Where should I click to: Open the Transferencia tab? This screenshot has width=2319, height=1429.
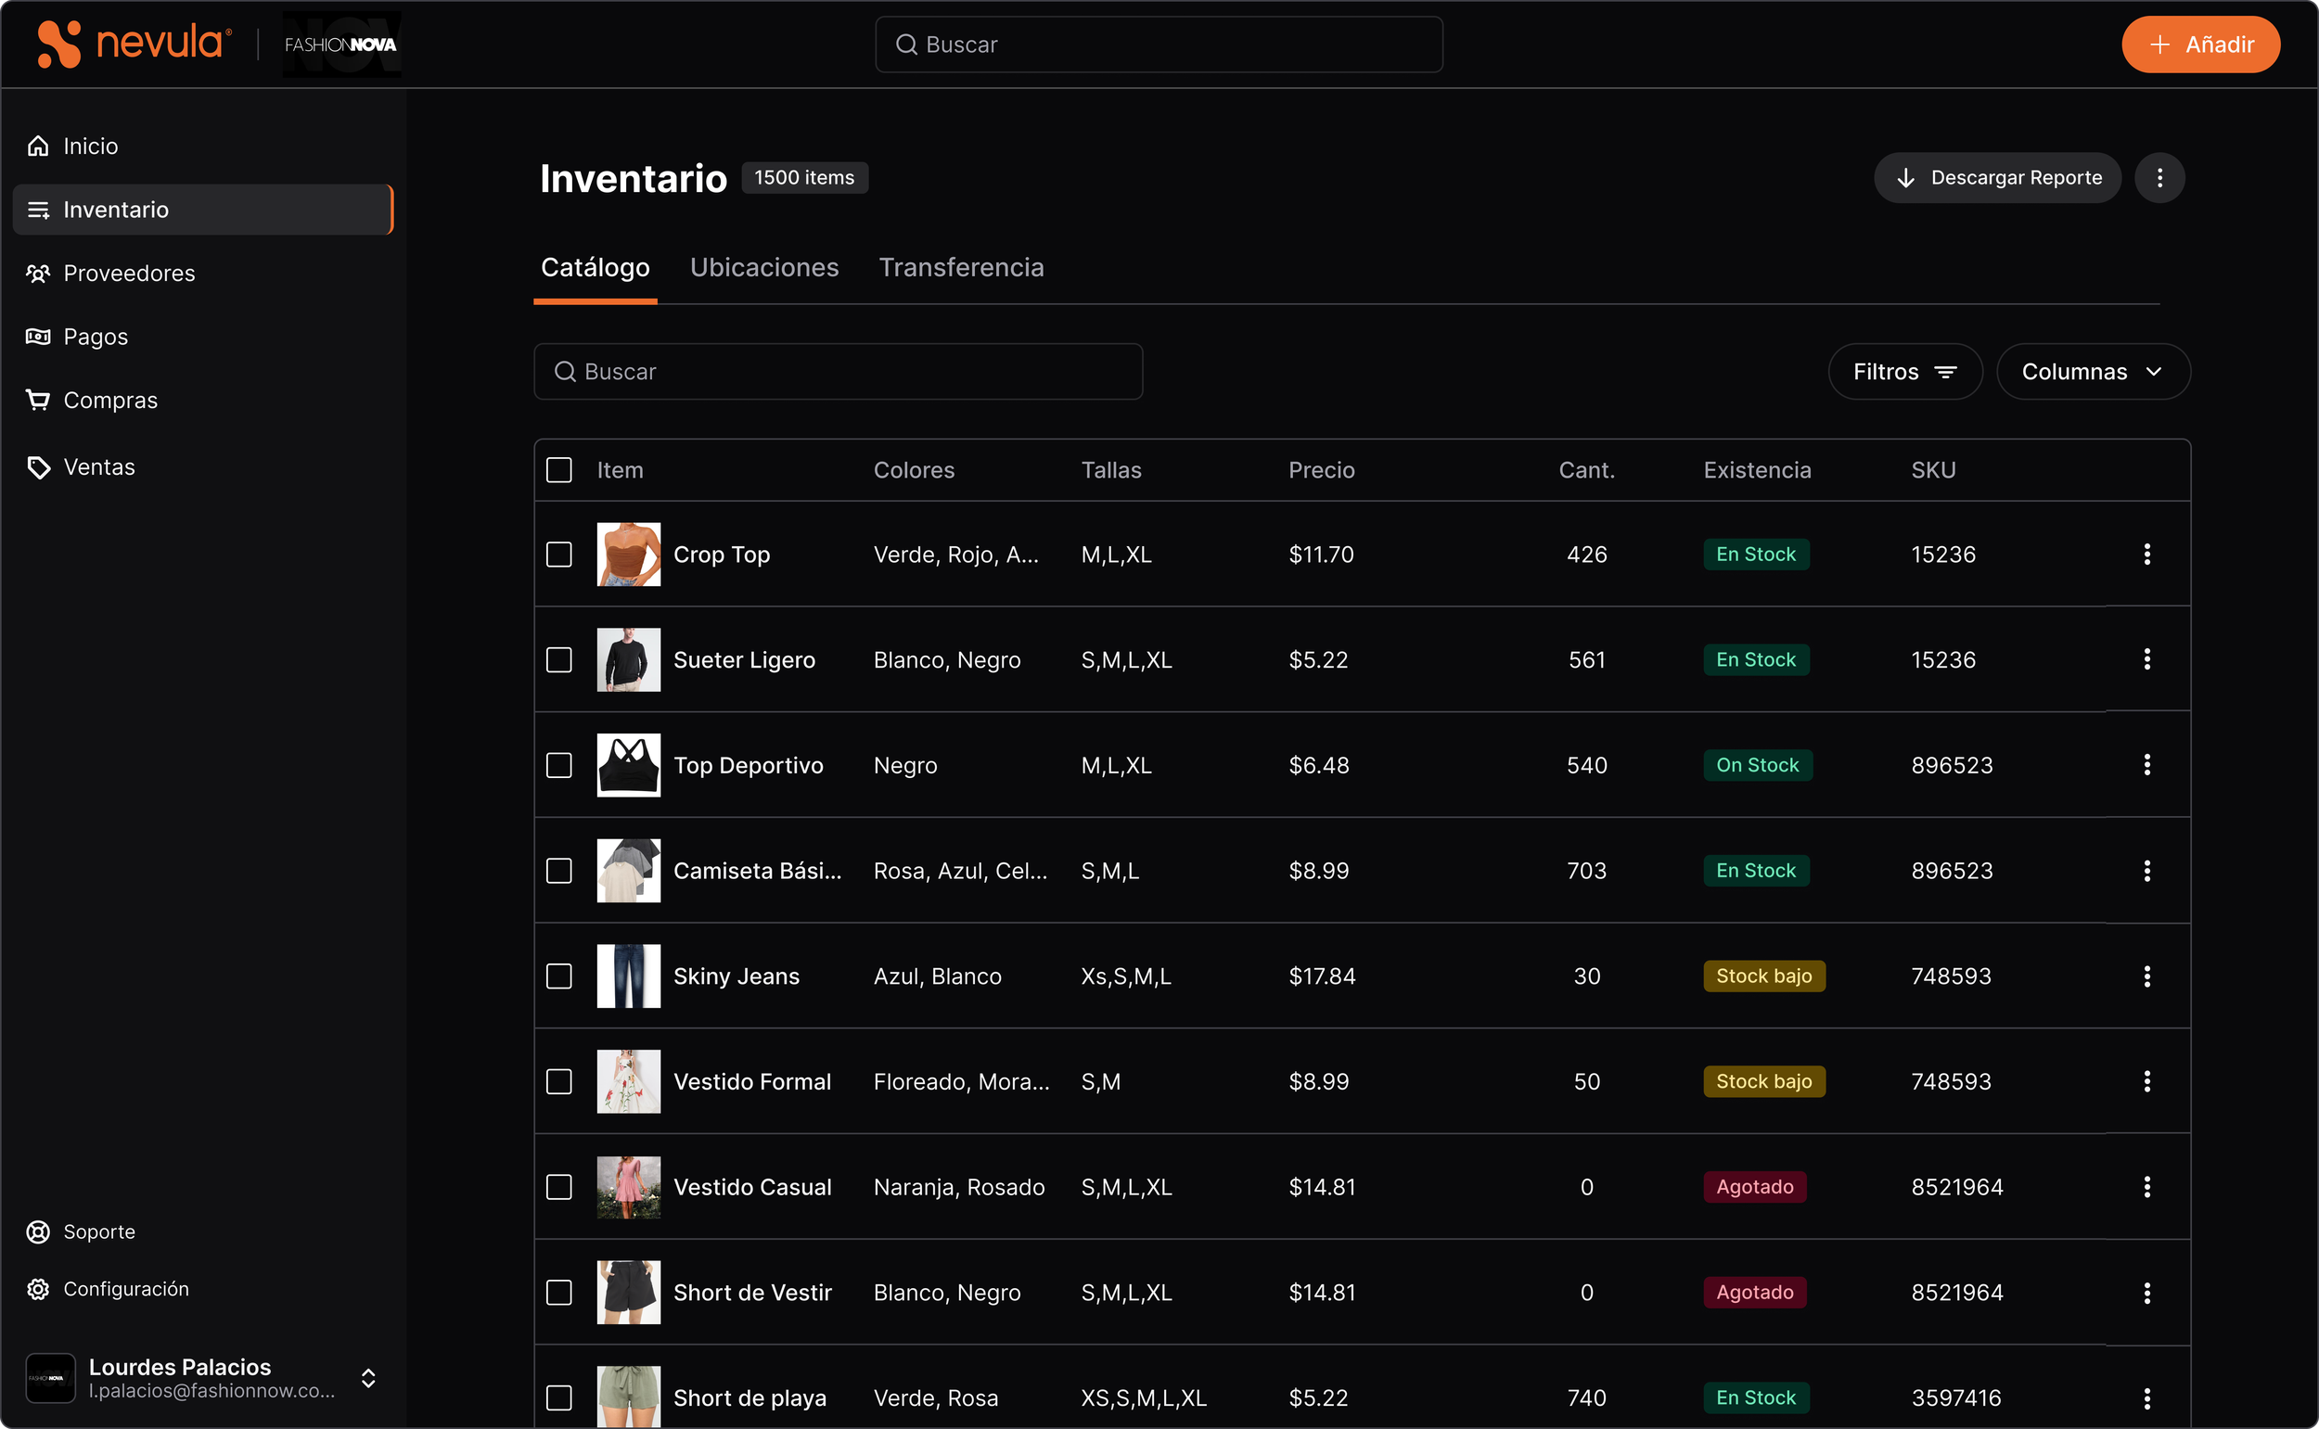tap(960, 267)
